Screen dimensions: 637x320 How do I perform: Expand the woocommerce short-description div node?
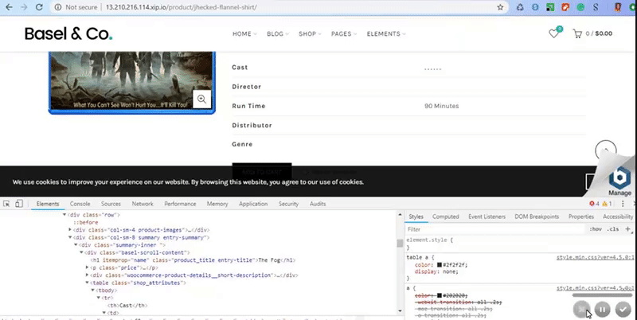(87, 275)
